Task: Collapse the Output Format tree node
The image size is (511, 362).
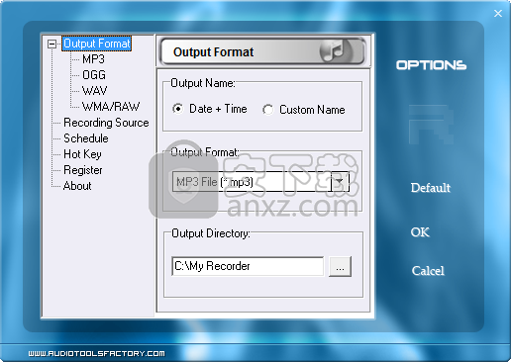Action: pyautogui.click(x=51, y=44)
